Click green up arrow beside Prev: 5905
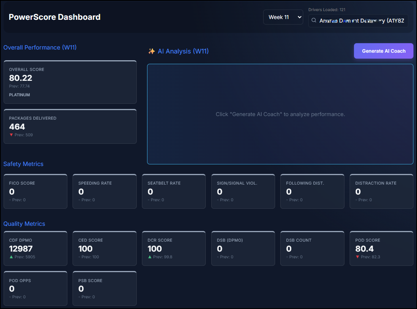 pos(11,257)
